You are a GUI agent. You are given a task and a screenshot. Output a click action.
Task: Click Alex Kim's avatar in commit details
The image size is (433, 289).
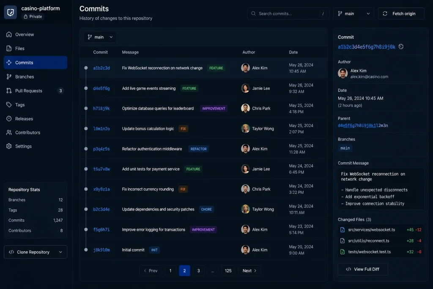point(343,73)
